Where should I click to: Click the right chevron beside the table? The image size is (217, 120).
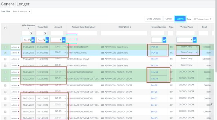[212, 104]
